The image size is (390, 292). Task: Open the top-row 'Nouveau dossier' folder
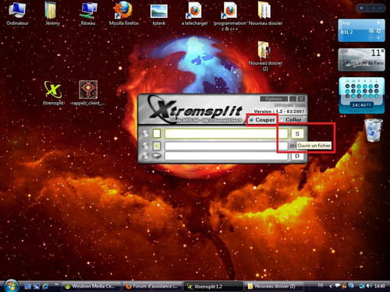[x=265, y=13]
